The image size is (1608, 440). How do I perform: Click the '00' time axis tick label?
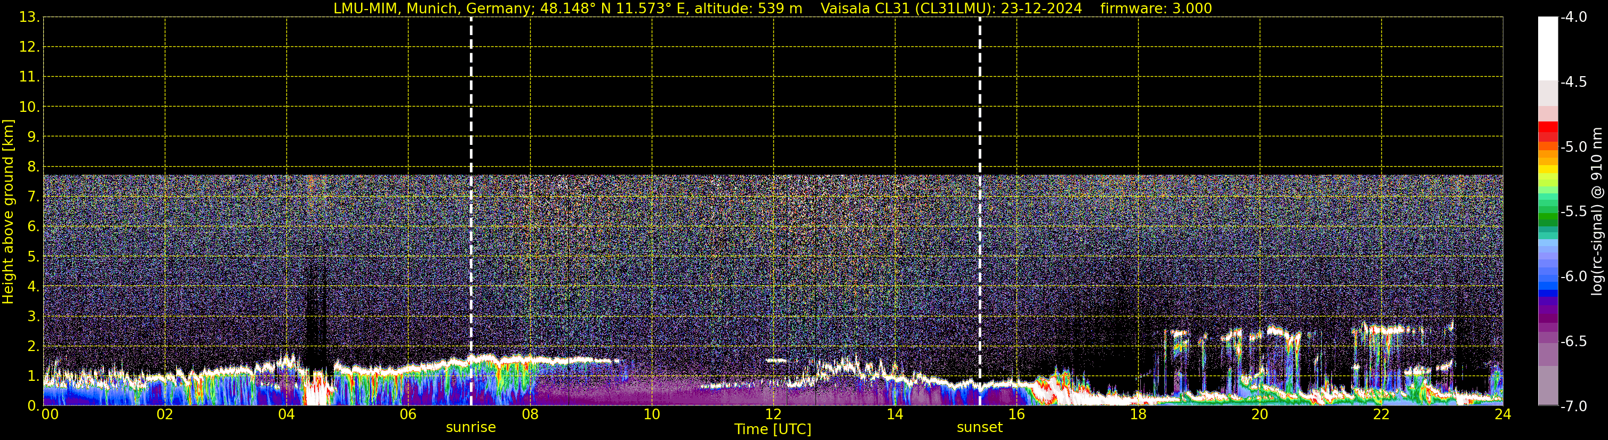(50, 414)
